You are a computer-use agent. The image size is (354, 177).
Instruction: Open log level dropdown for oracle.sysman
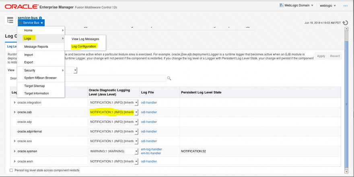(x=113, y=151)
